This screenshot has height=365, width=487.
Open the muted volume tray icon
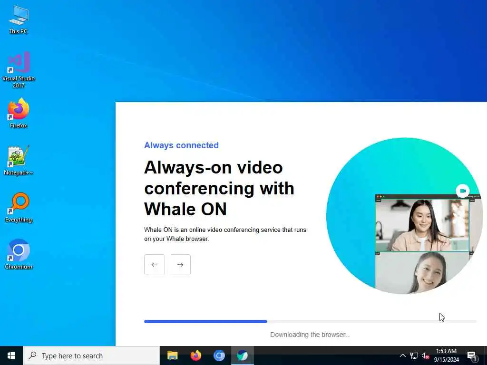425,355
